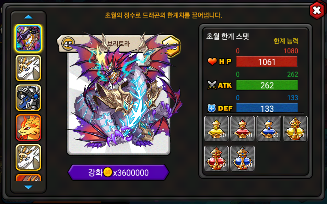The height and width of the screenshot is (204, 327).
Task: Click the up arrow above dragon list
Action: 28,17
